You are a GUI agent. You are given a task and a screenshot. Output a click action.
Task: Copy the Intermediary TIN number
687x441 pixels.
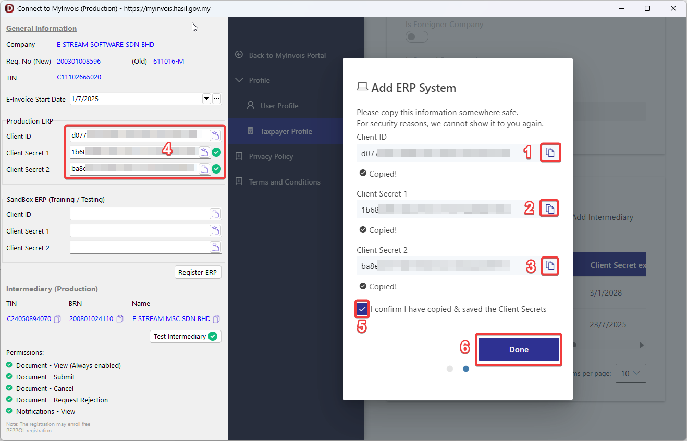click(x=58, y=319)
